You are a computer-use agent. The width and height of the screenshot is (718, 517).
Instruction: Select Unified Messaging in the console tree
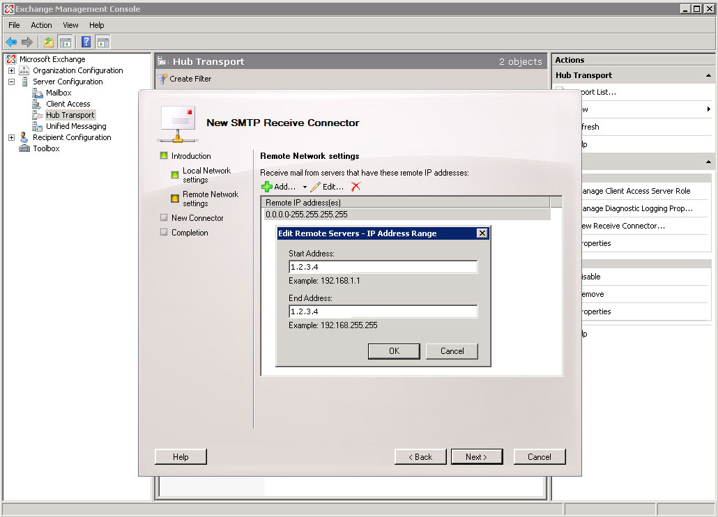tap(76, 126)
